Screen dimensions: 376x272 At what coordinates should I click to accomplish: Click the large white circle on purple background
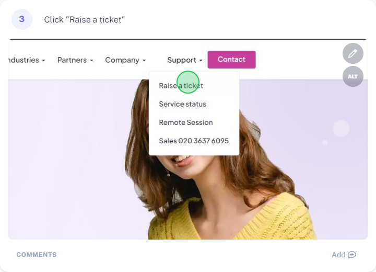tap(341, 128)
